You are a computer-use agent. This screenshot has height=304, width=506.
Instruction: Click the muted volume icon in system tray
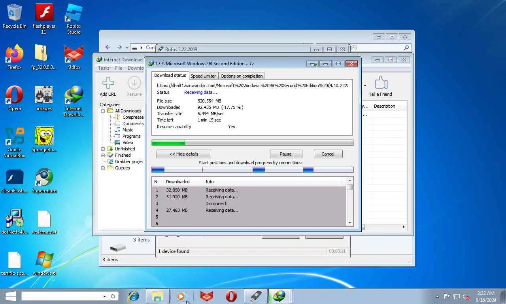click(x=466, y=296)
